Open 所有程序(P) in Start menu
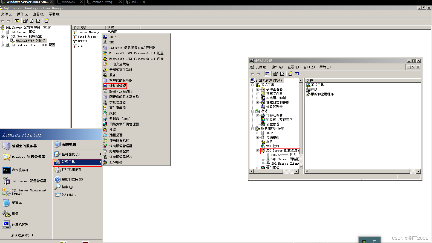Viewport: 432px width, 243px height. pos(22,235)
